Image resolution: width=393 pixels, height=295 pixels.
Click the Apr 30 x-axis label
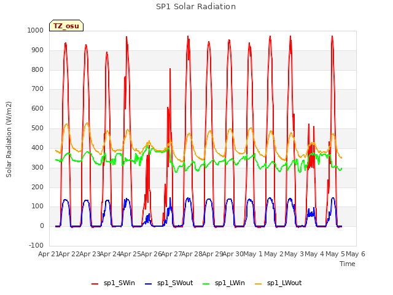click(233, 254)
